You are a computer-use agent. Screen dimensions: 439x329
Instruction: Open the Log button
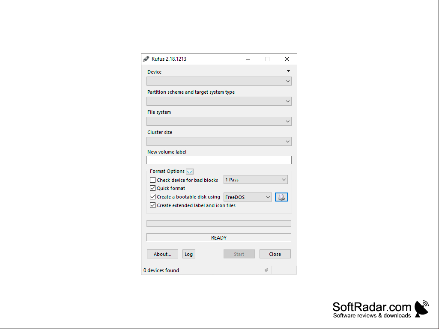[x=189, y=254]
